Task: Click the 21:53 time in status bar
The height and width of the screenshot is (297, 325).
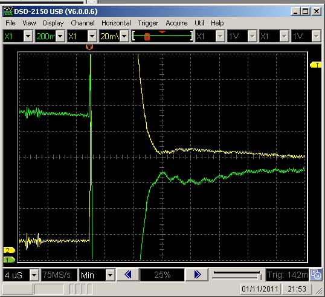Action: (297, 289)
